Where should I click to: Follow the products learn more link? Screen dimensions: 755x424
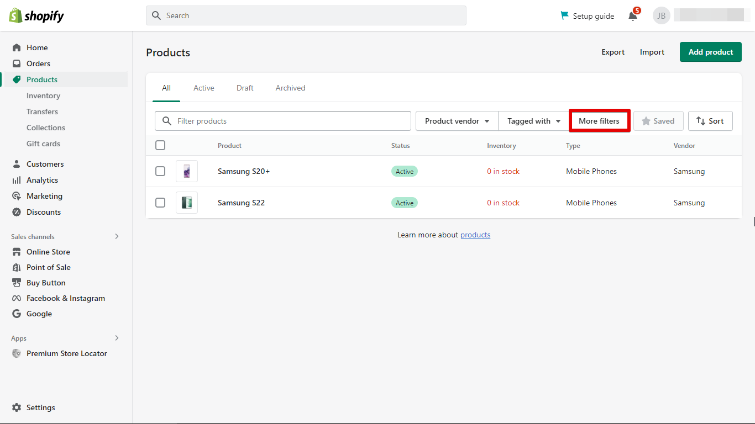click(x=475, y=235)
